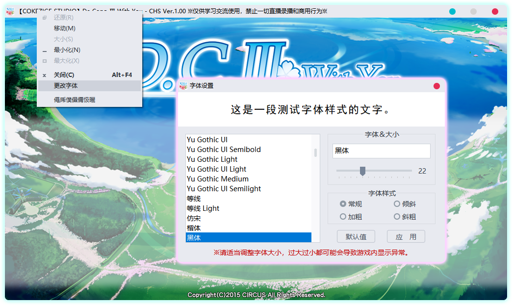Click the font list scrollbar thumb

(x=315, y=152)
